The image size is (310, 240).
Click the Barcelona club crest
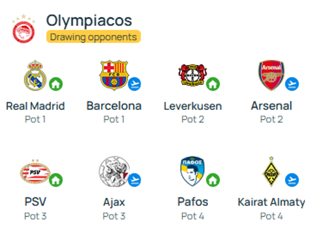[x=114, y=76]
